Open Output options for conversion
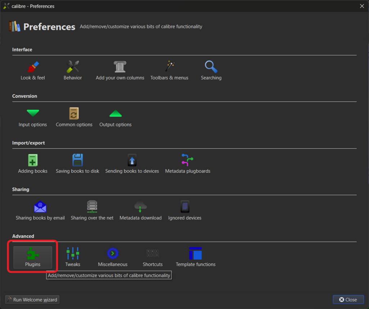 (116, 117)
